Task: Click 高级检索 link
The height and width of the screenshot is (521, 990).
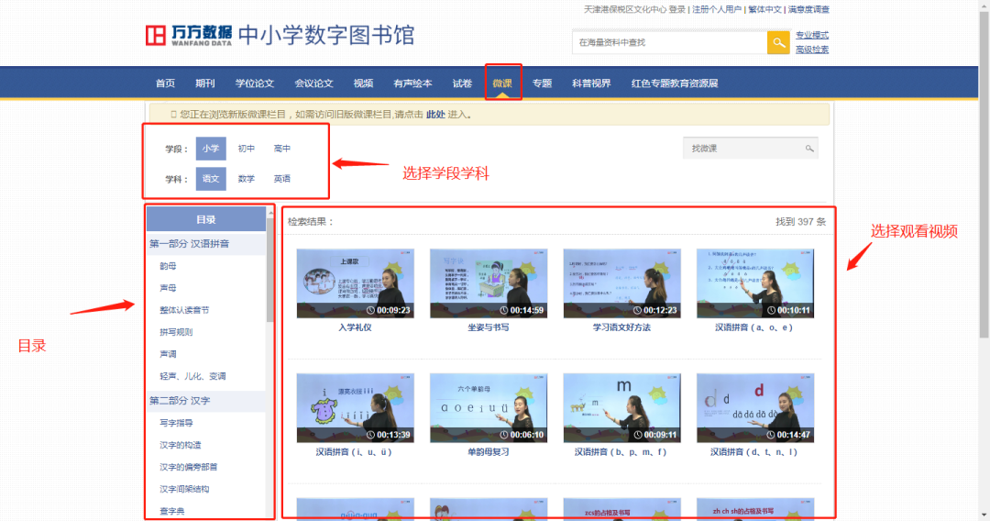Action: [812, 50]
